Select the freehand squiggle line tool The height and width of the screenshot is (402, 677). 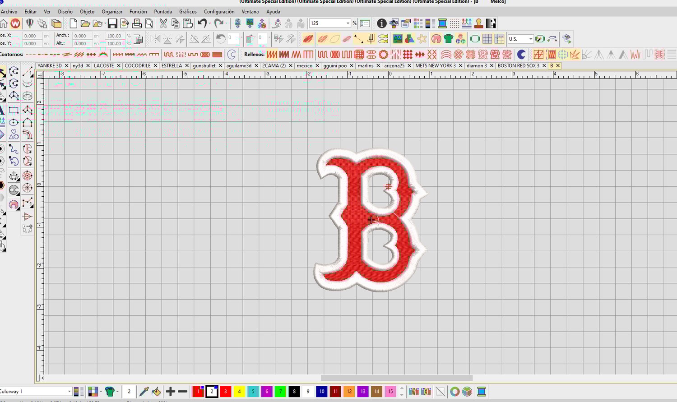(14, 149)
